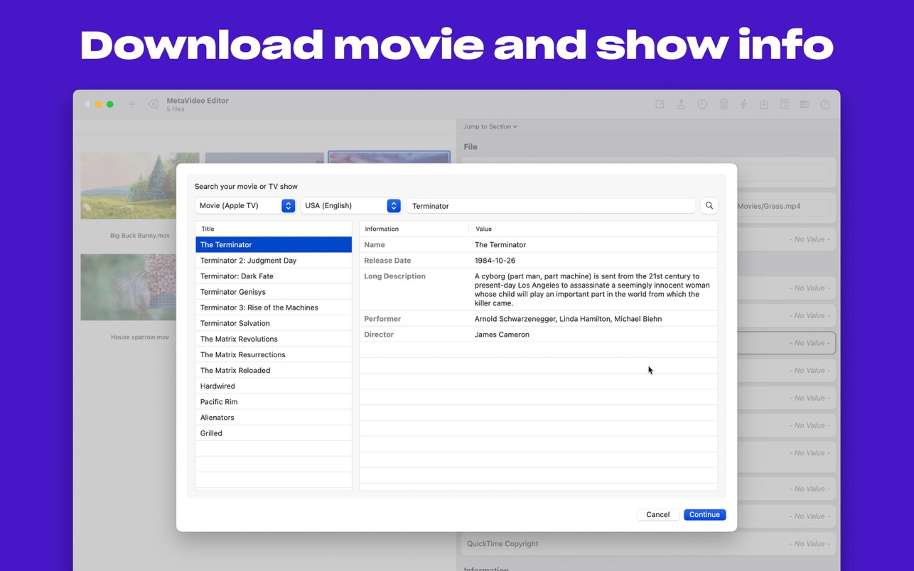914x571 pixels.
Task: Click the lightning bolt icon in toolbar
Action: [743, 104]
